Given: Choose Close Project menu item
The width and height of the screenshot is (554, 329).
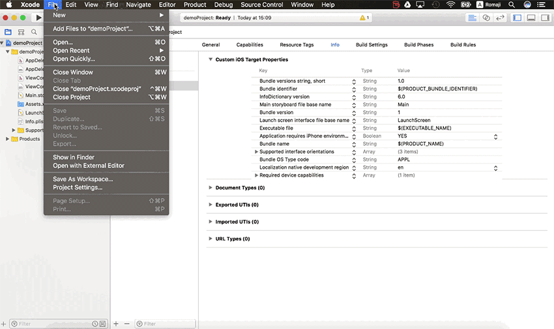Looking at the screenshot, I should pyautogui.click(x=106, y=97).
